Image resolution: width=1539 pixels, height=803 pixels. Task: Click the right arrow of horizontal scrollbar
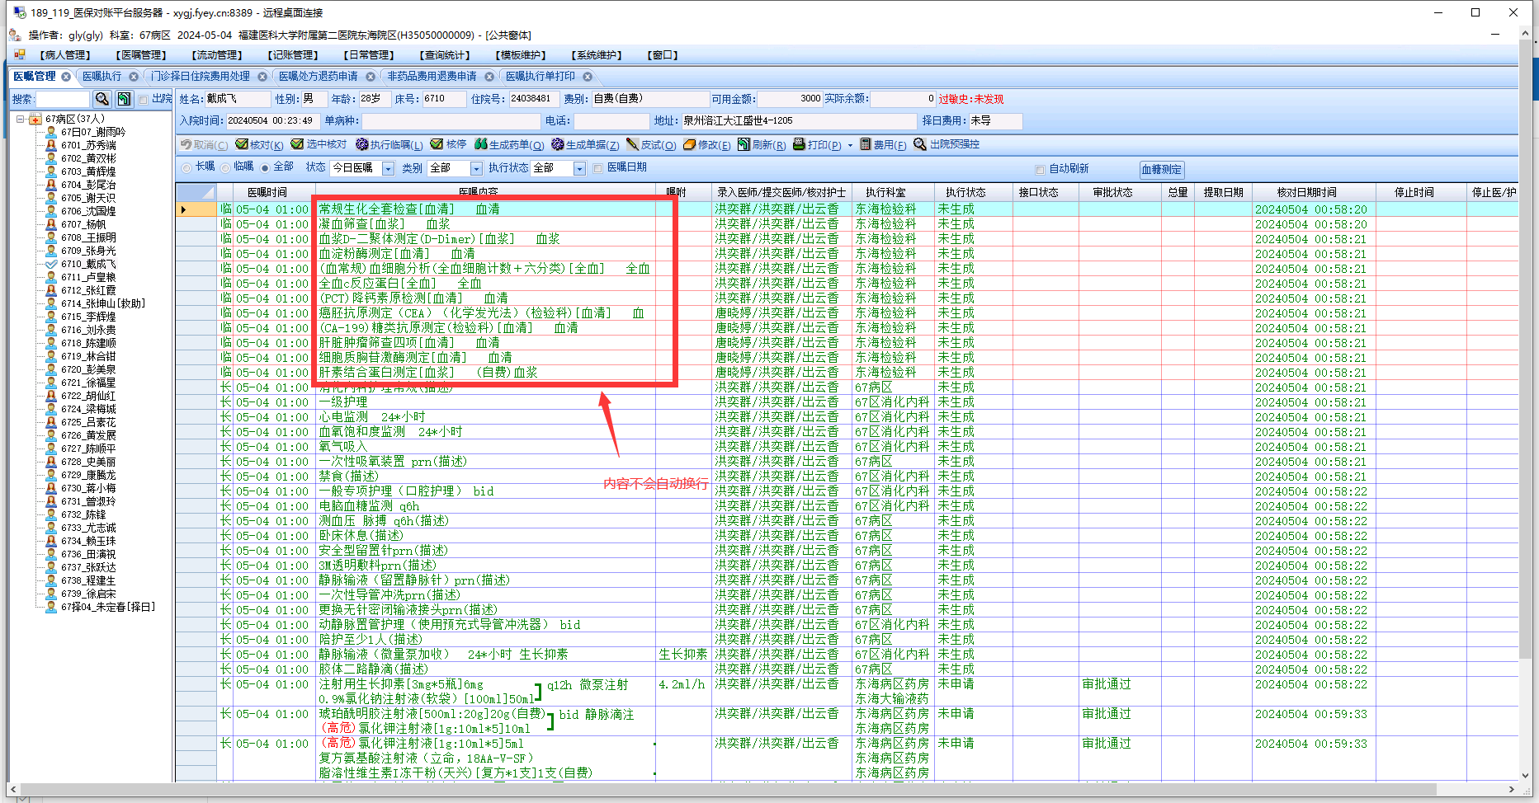click(x=1512, y=789)
